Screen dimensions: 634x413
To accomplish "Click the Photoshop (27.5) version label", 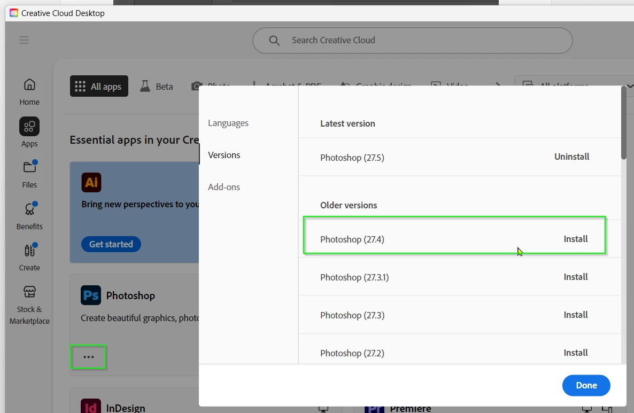I will [x=352, y=158].
